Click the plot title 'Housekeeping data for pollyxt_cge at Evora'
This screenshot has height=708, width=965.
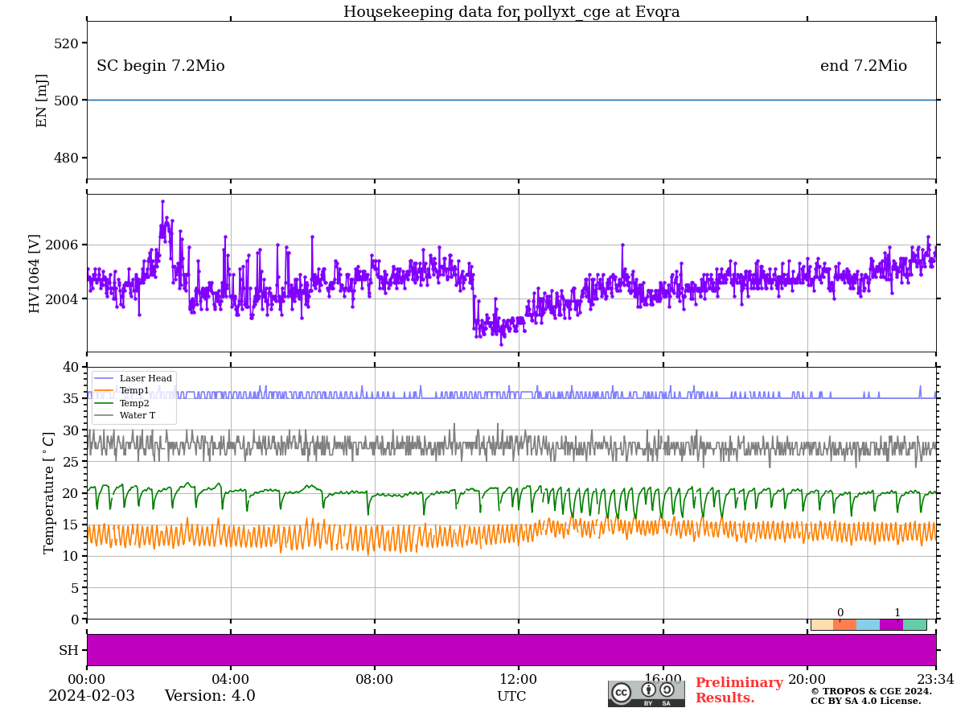coord(511,12)
